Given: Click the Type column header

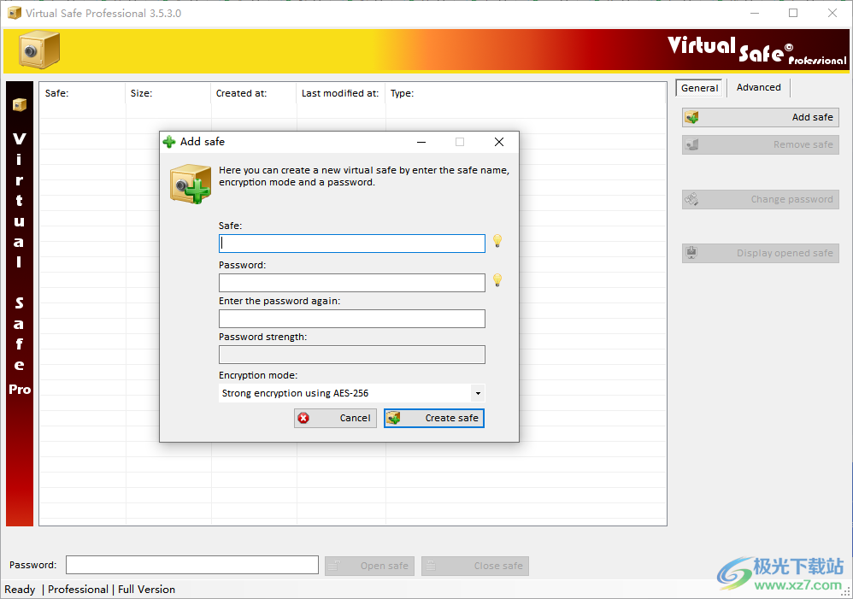Looking at the screenshot, I should coord(526,93).
